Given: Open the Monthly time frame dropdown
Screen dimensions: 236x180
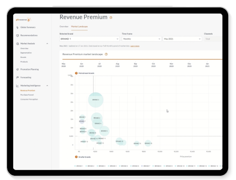Looking at the screenshot, I should (141, 39).
